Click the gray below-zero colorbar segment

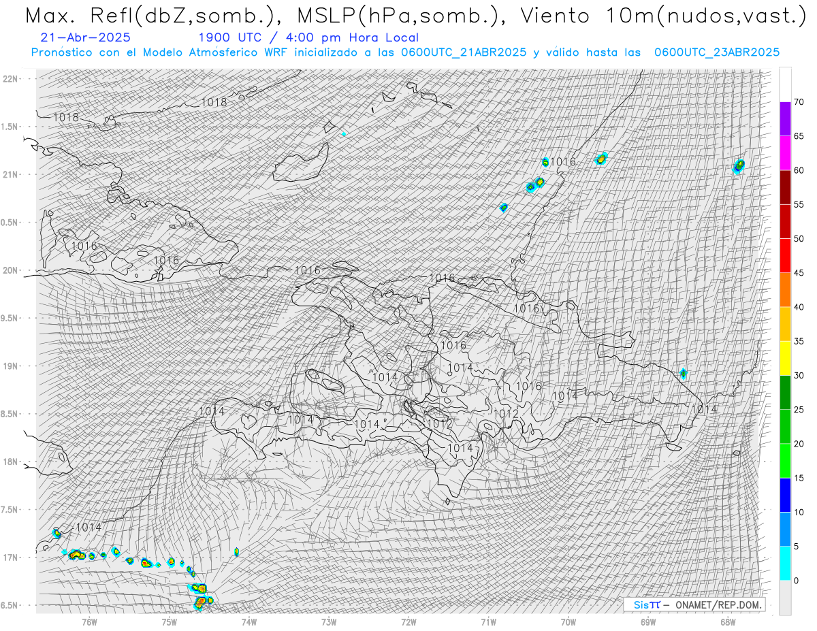785,597
